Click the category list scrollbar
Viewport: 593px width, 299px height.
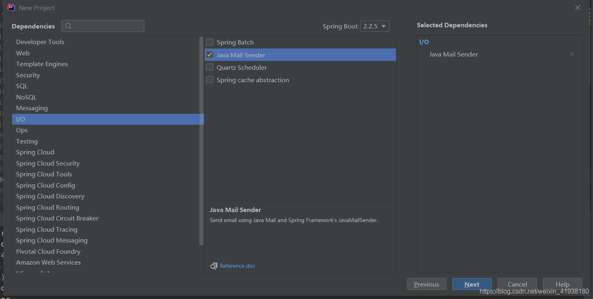tap(202, 141)
